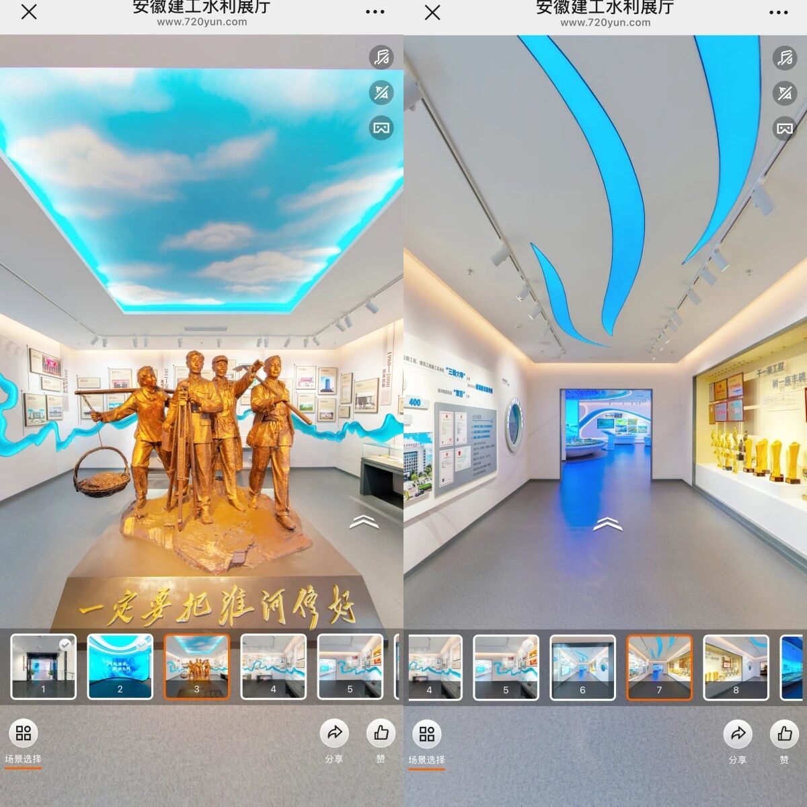807x807 pixels.
Task: Click the up chevron near the statue
Action: pos(364,521)
